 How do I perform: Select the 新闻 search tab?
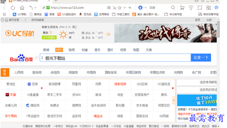46,50
